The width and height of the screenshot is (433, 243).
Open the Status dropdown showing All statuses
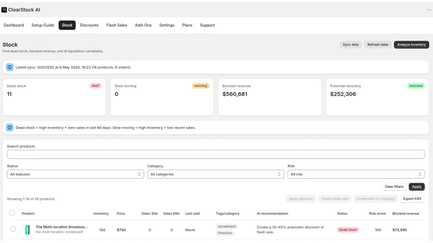[75, 174]
